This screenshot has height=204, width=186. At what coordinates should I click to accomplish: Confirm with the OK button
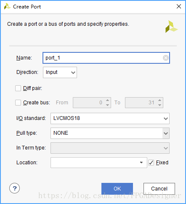coord(117,189)
